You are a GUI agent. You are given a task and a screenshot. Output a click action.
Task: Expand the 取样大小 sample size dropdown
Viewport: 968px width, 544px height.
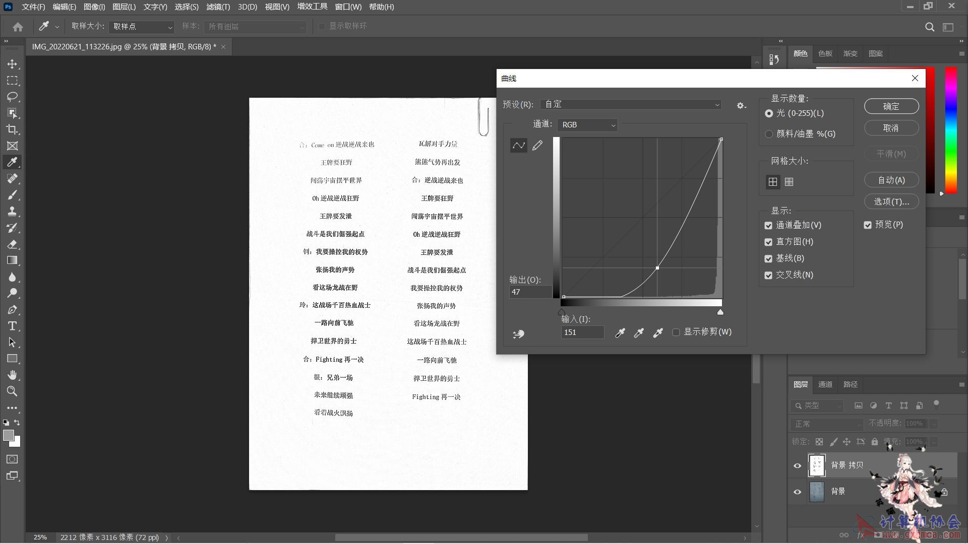pos(142,27)
